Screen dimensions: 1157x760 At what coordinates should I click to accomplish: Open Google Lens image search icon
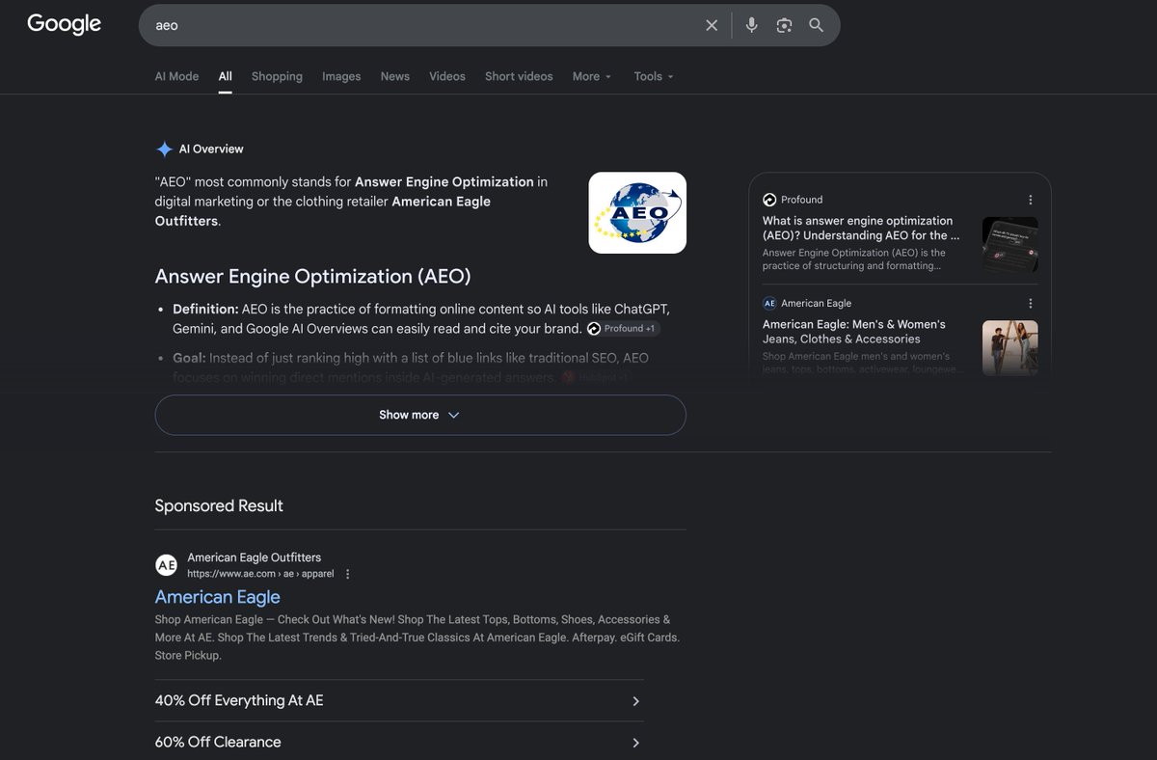(784, 25)
